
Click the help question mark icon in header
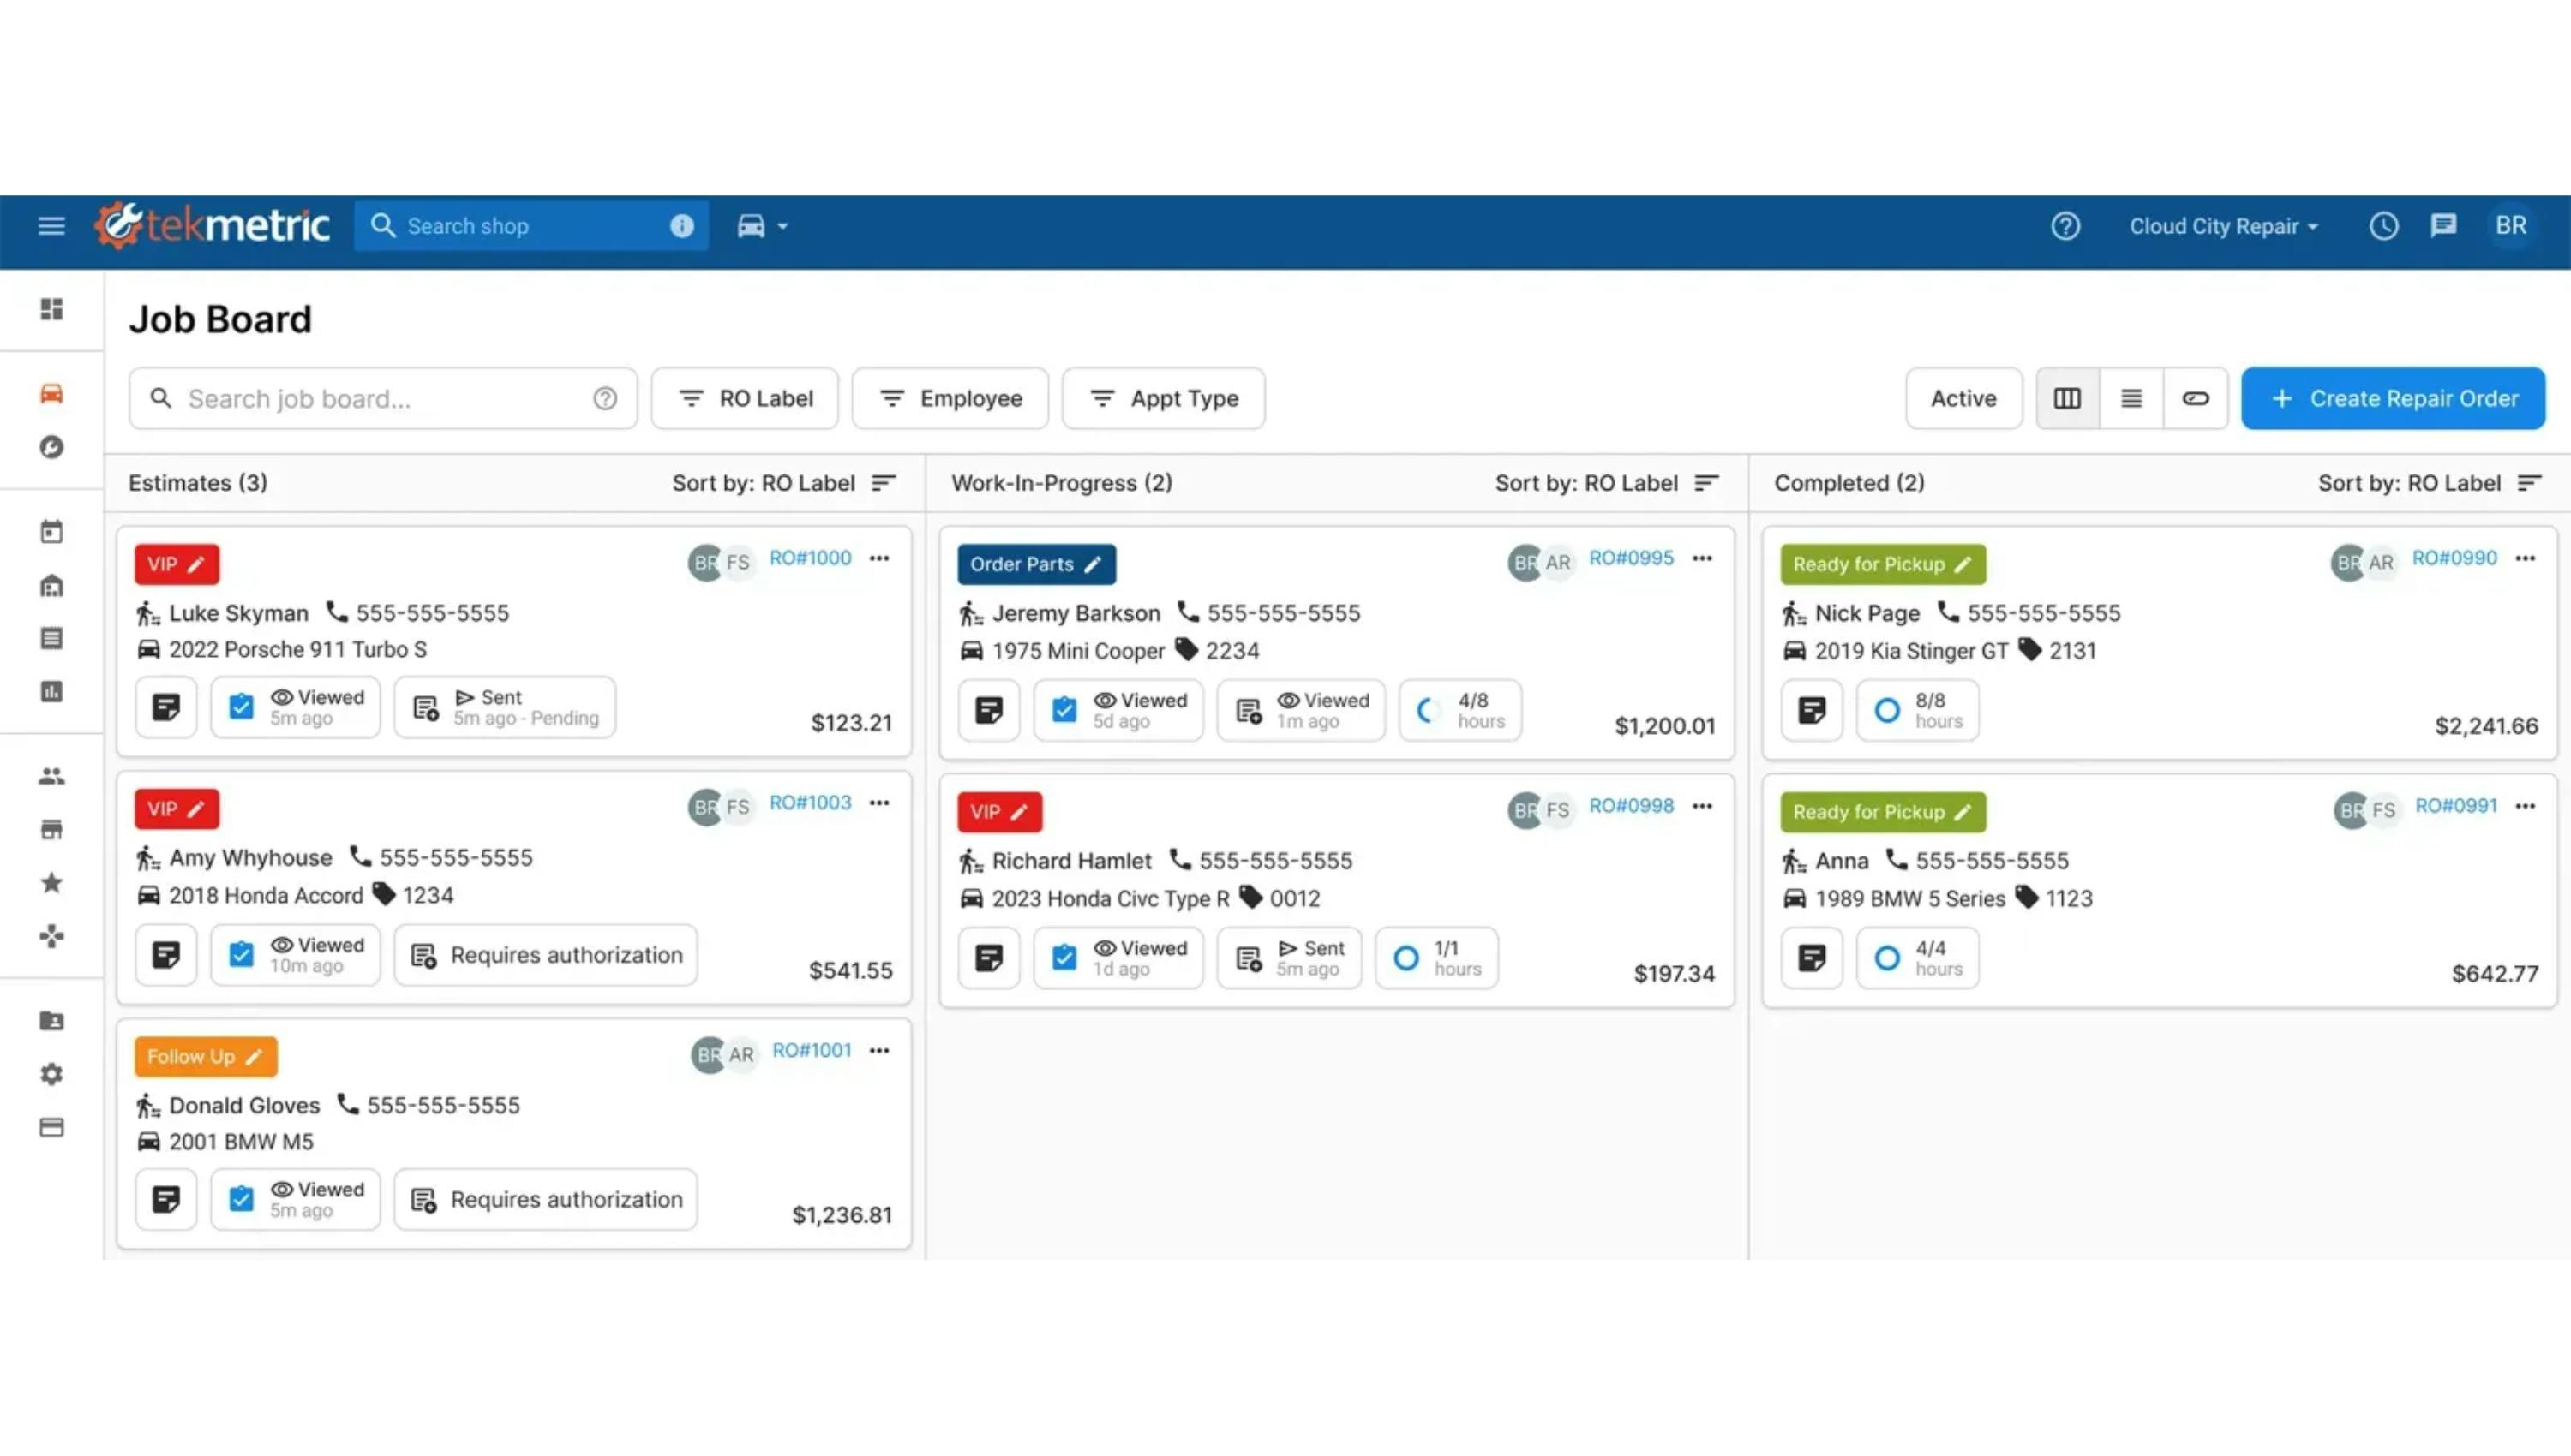coord(2065,226)
